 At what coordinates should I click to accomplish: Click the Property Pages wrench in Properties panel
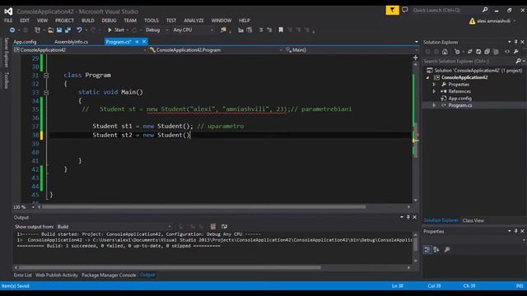[447, 249]
